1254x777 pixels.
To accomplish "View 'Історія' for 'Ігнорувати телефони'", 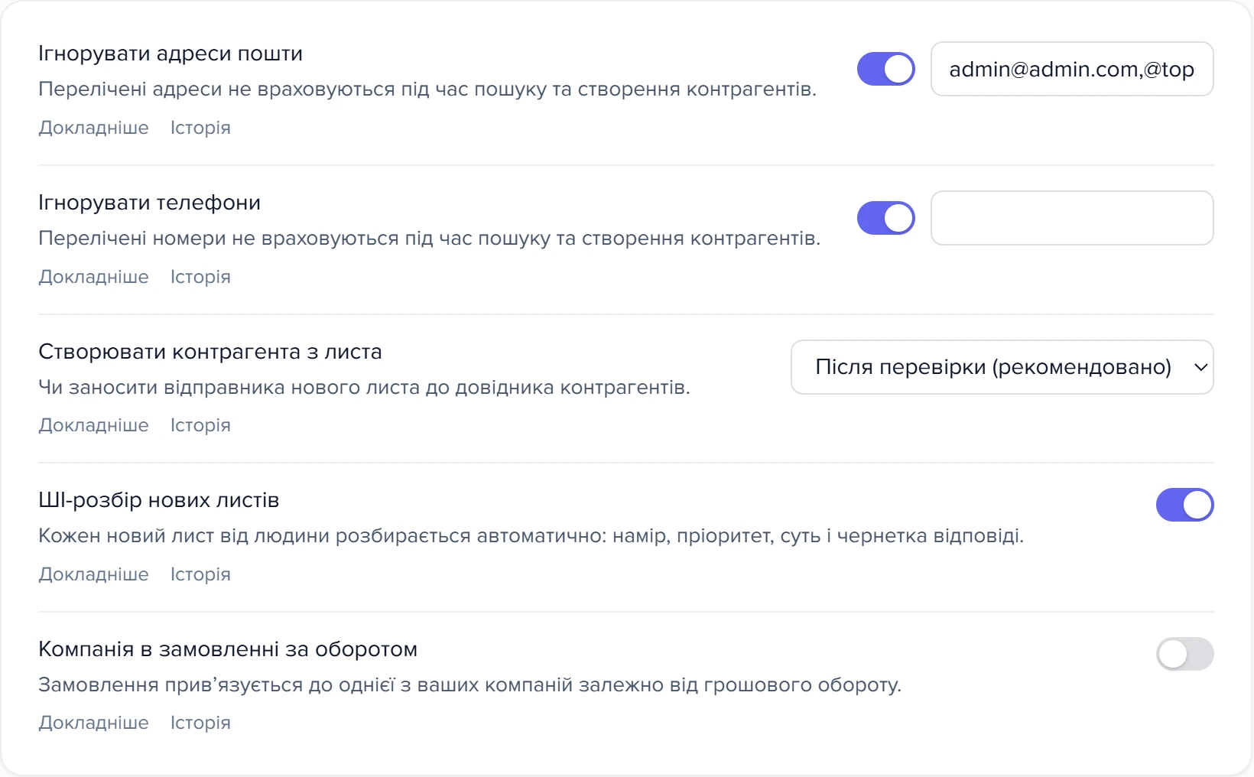I will [200, 277].
